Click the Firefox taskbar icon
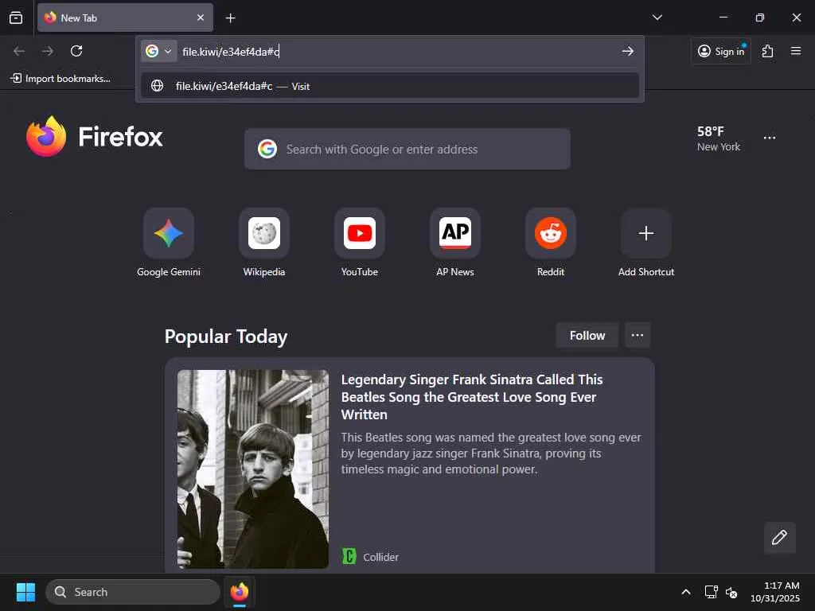The width and height of the screenshot is (815, 611). (240, 592)
